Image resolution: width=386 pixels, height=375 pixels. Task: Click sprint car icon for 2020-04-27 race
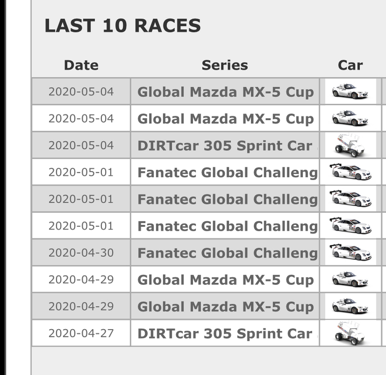[x=350, y=333]
